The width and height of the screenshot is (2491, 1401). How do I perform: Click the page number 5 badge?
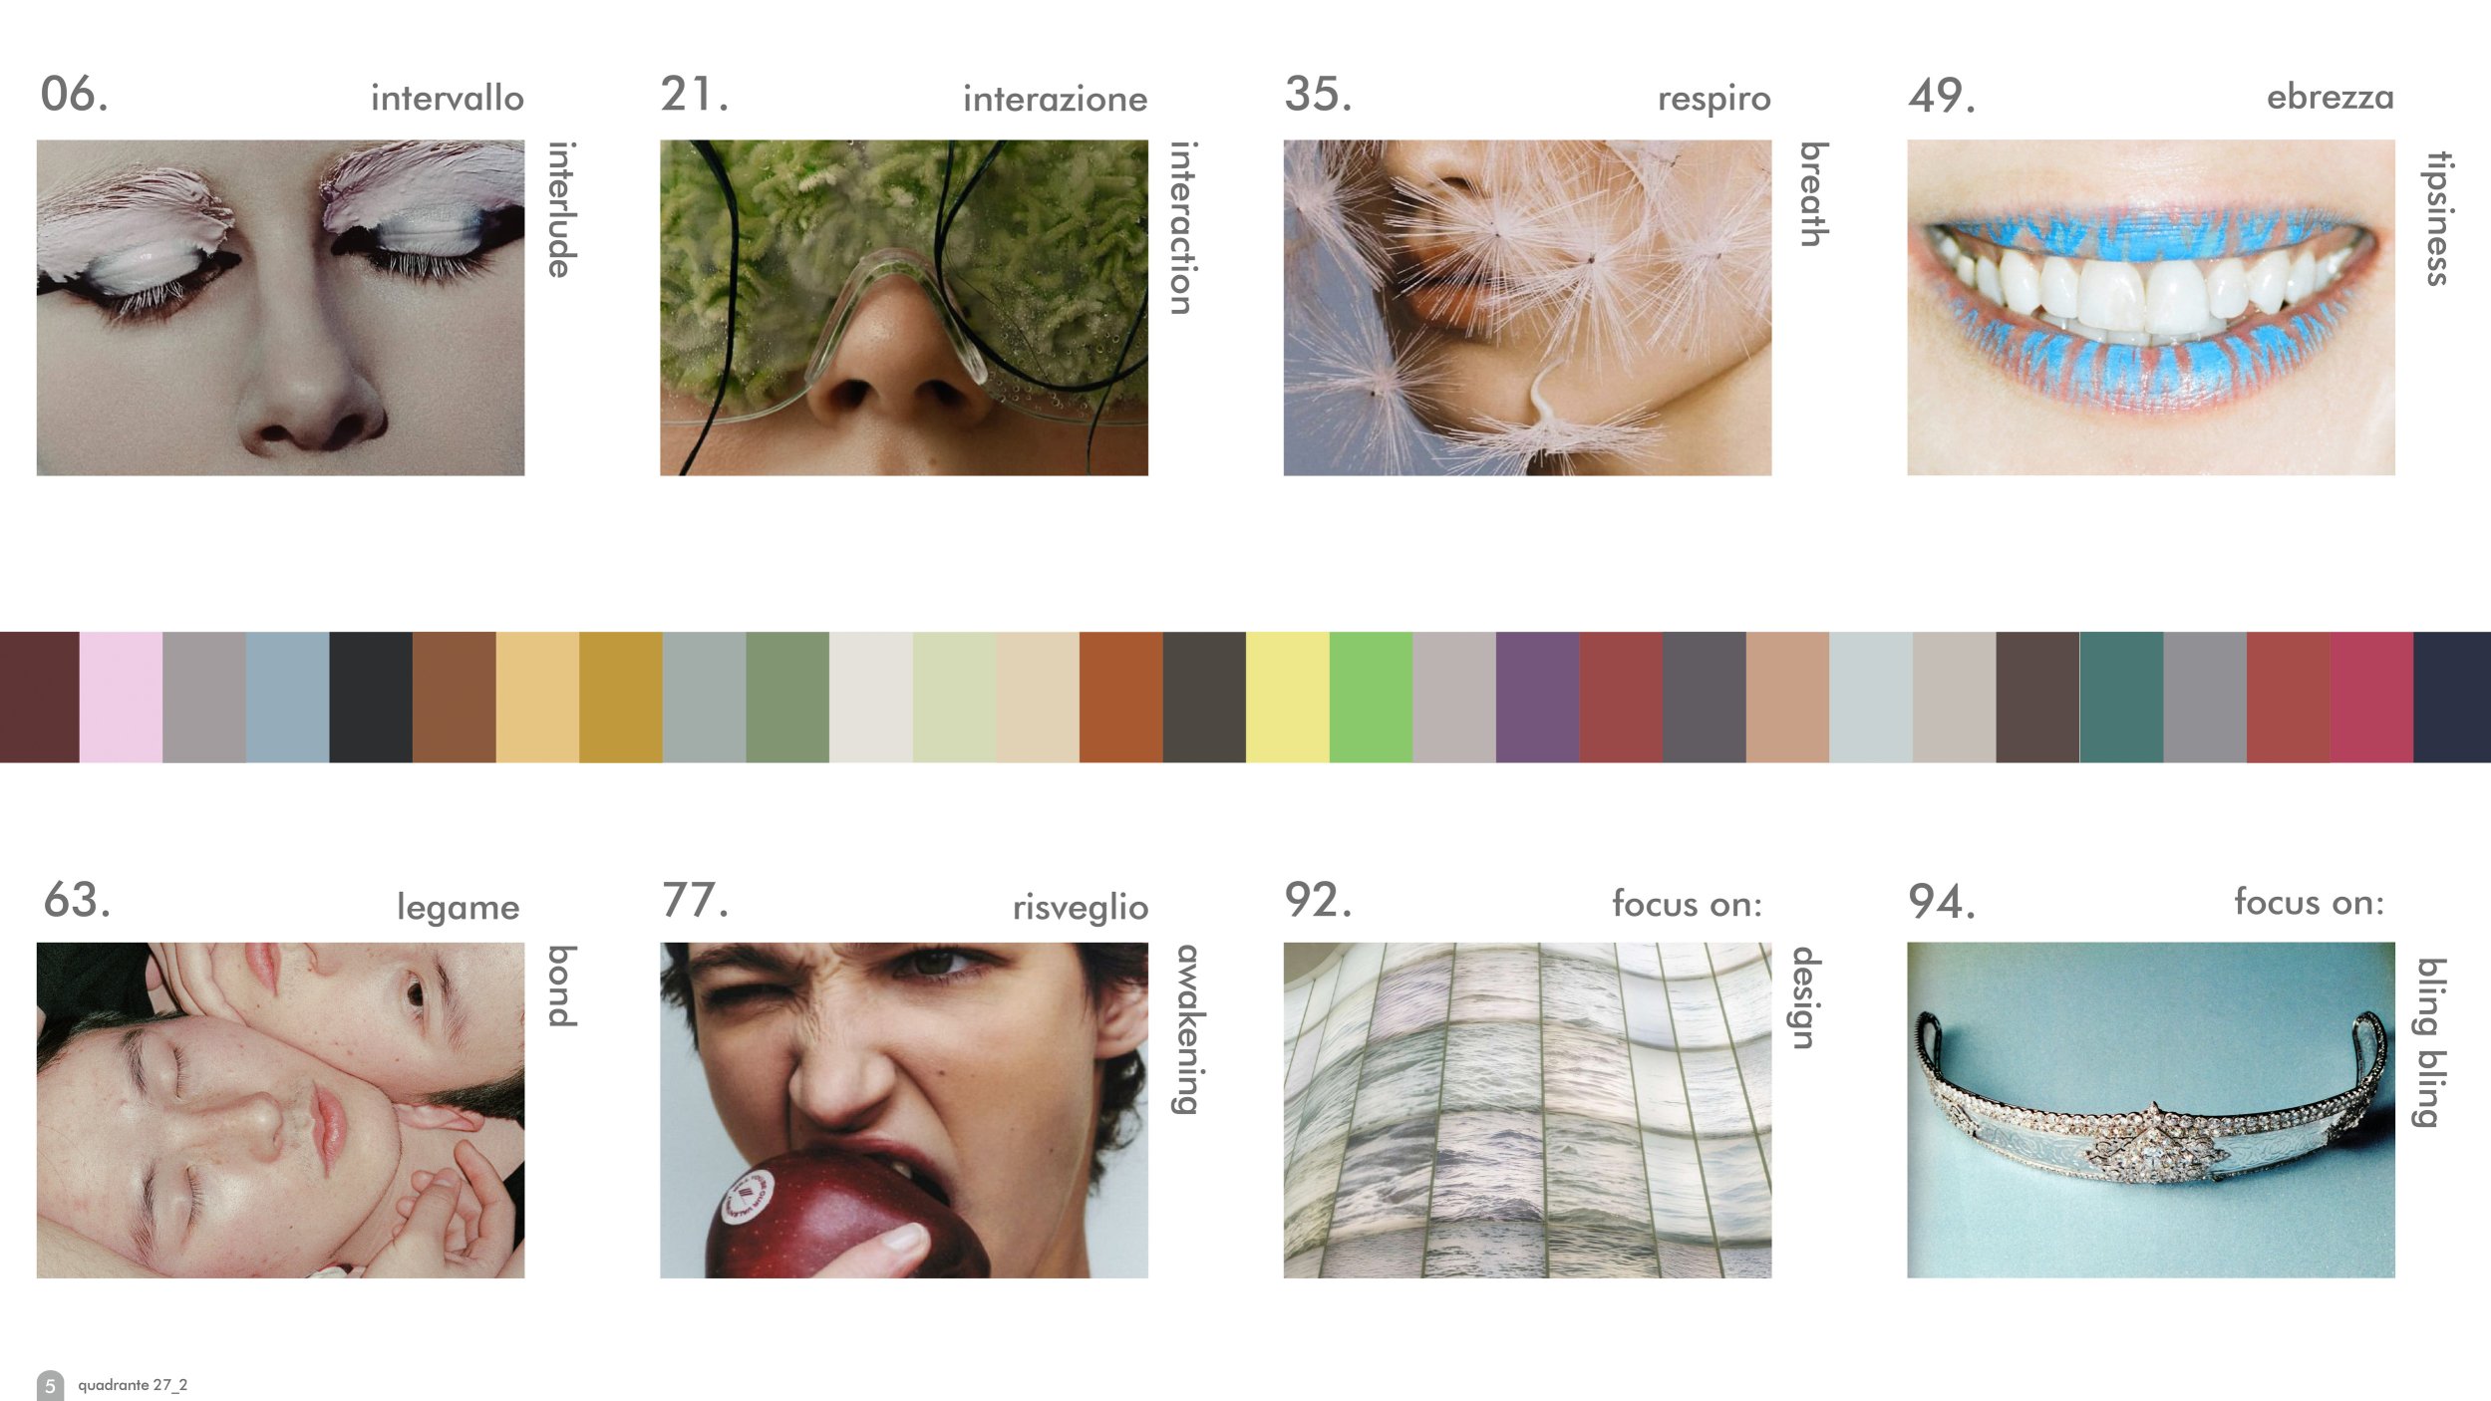(50, 1386)
